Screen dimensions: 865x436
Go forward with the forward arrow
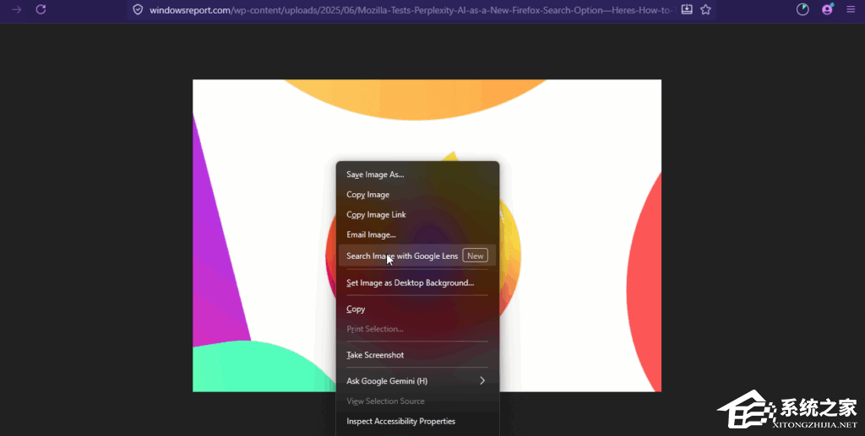point(17,9)
